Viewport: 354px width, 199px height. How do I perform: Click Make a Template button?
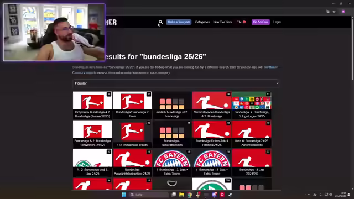(179, 22)
